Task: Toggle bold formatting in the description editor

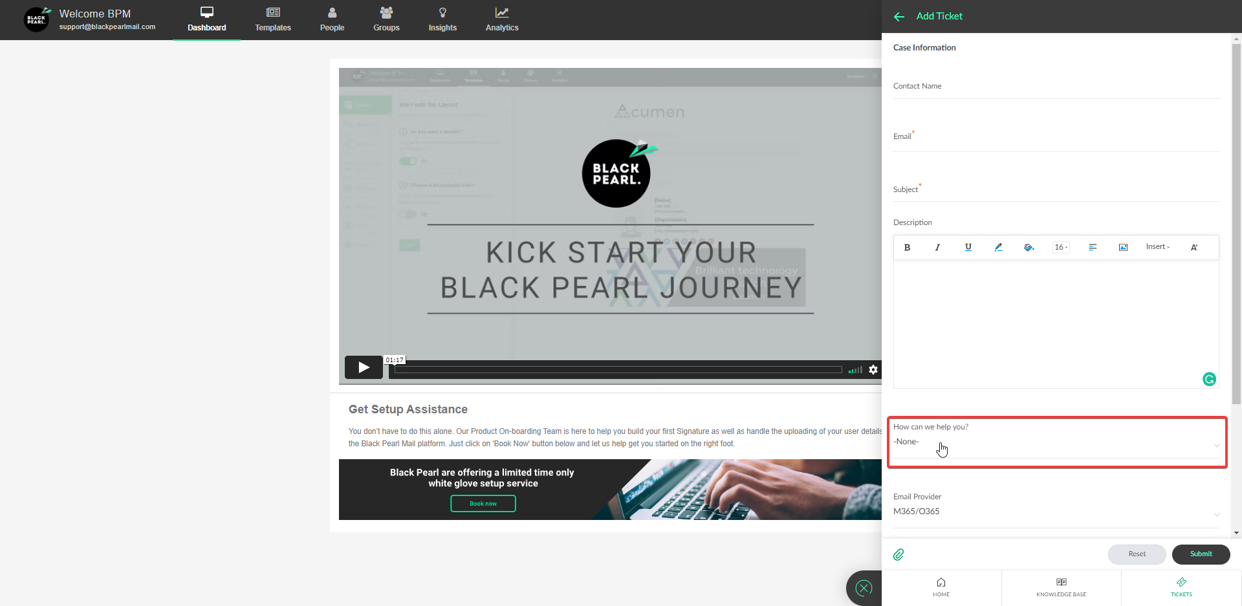Action: click(x=907, y=247)
